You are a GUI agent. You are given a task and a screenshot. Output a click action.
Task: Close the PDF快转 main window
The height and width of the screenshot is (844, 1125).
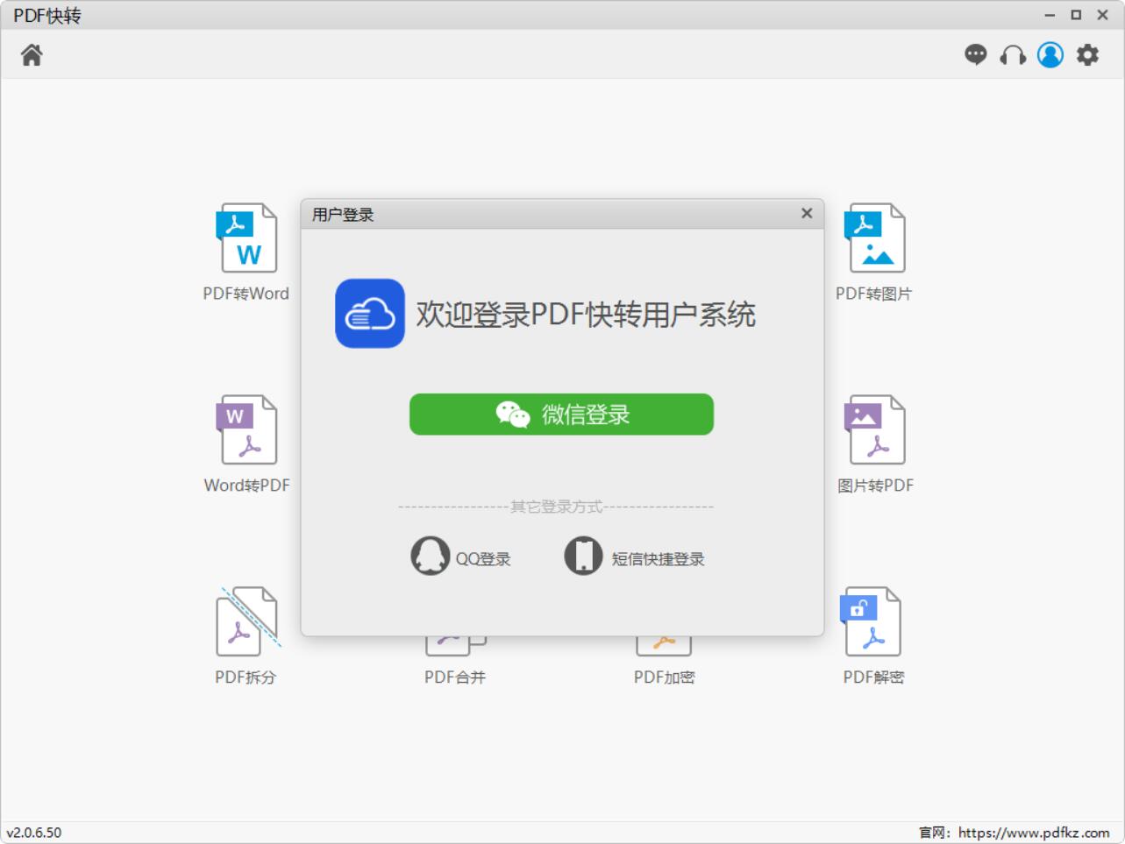pyautogui.click(x=1103, y=15)
